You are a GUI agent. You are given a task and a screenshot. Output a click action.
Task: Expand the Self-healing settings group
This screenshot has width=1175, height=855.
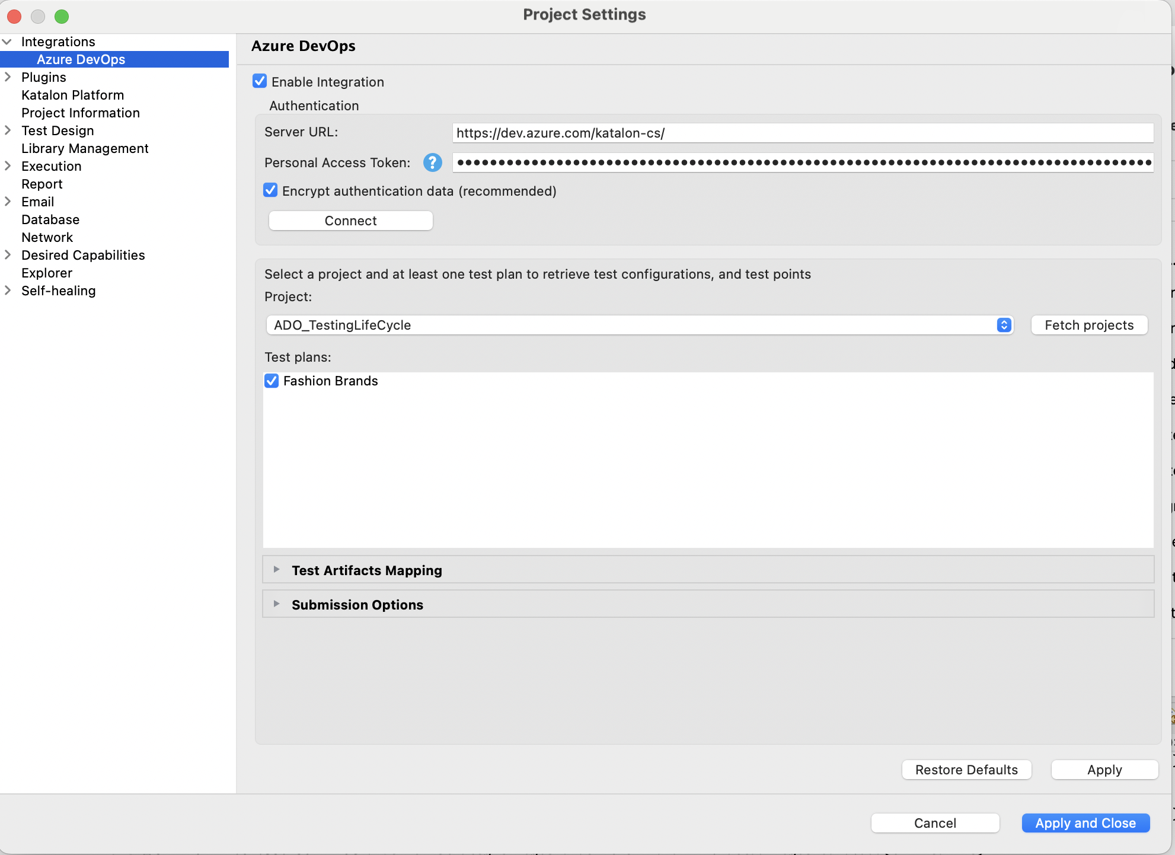(7, 291)
